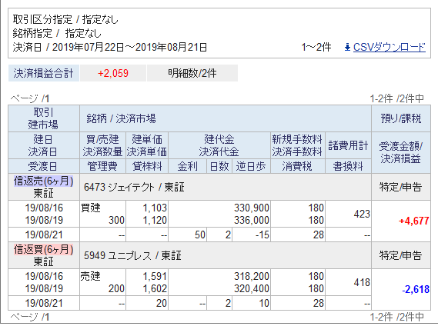Click the 信返売(6ヶ月) trade type label

coord(44,181)
